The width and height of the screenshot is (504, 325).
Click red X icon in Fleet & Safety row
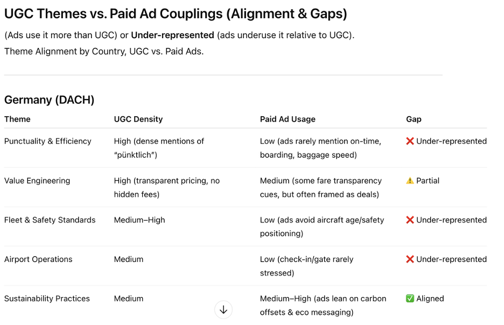410,220
